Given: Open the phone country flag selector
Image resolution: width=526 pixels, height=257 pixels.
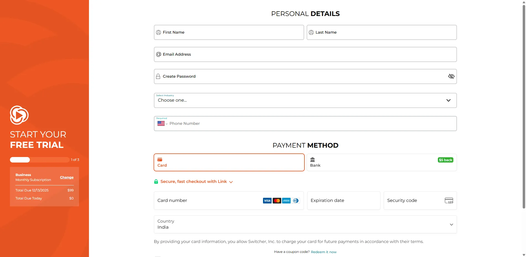Looking at the screenshot, I should coord(162,124).
